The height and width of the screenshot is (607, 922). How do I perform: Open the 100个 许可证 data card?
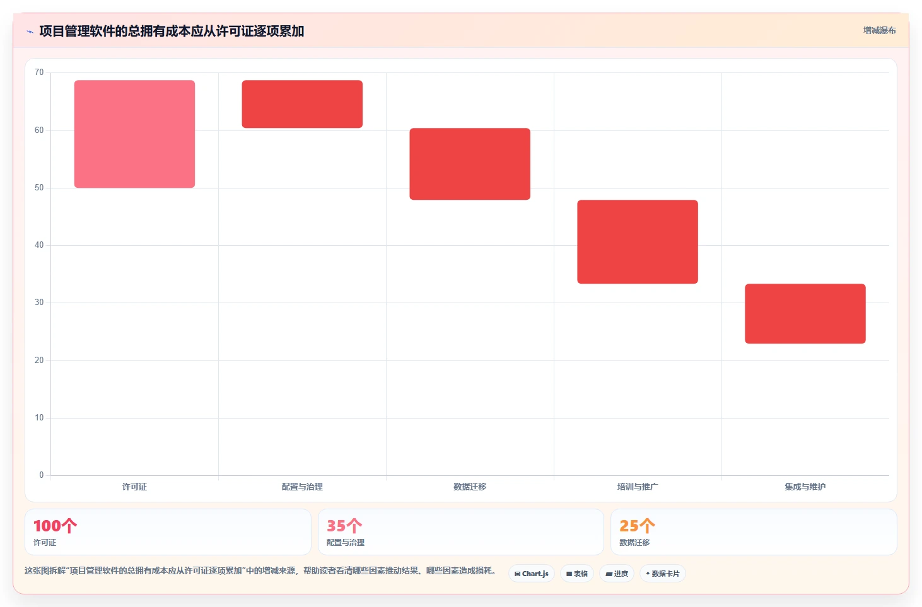[168, 532]
